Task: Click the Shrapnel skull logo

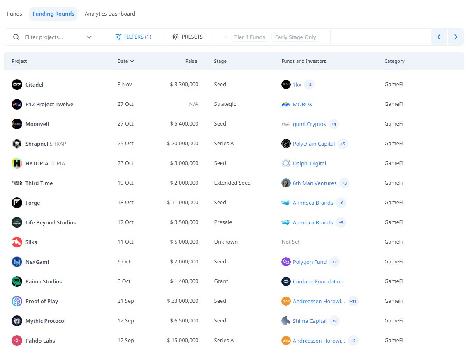Action: click(17, 144)
